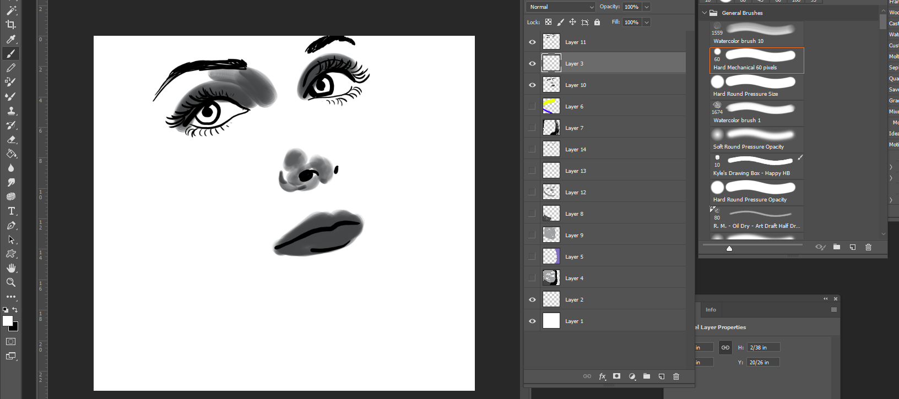The image size is (899, 399).
Task: Choose Watercolor brush 1 preset
Action: 756,113
